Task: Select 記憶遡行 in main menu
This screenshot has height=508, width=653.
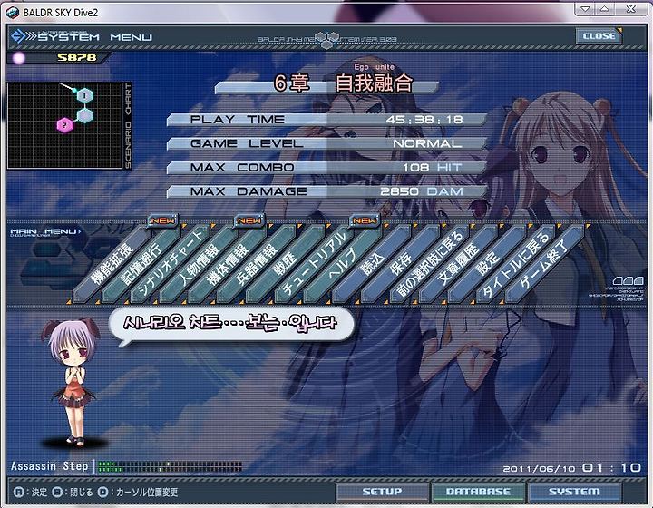Action: pyautogui.click(x=139, y=265)
